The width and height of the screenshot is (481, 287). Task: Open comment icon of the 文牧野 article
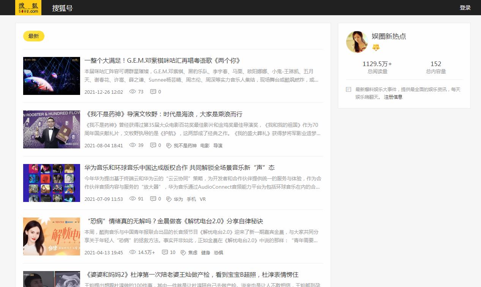pyautogui.click(x=153, y=145)
